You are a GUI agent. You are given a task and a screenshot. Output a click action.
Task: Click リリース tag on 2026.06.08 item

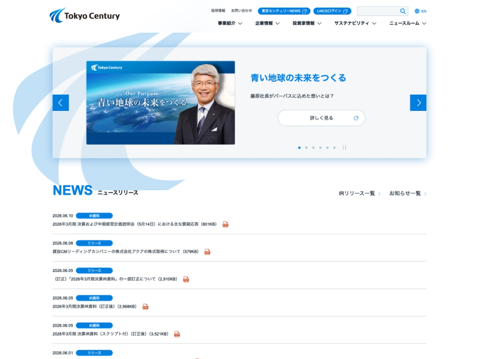[94, 243]
